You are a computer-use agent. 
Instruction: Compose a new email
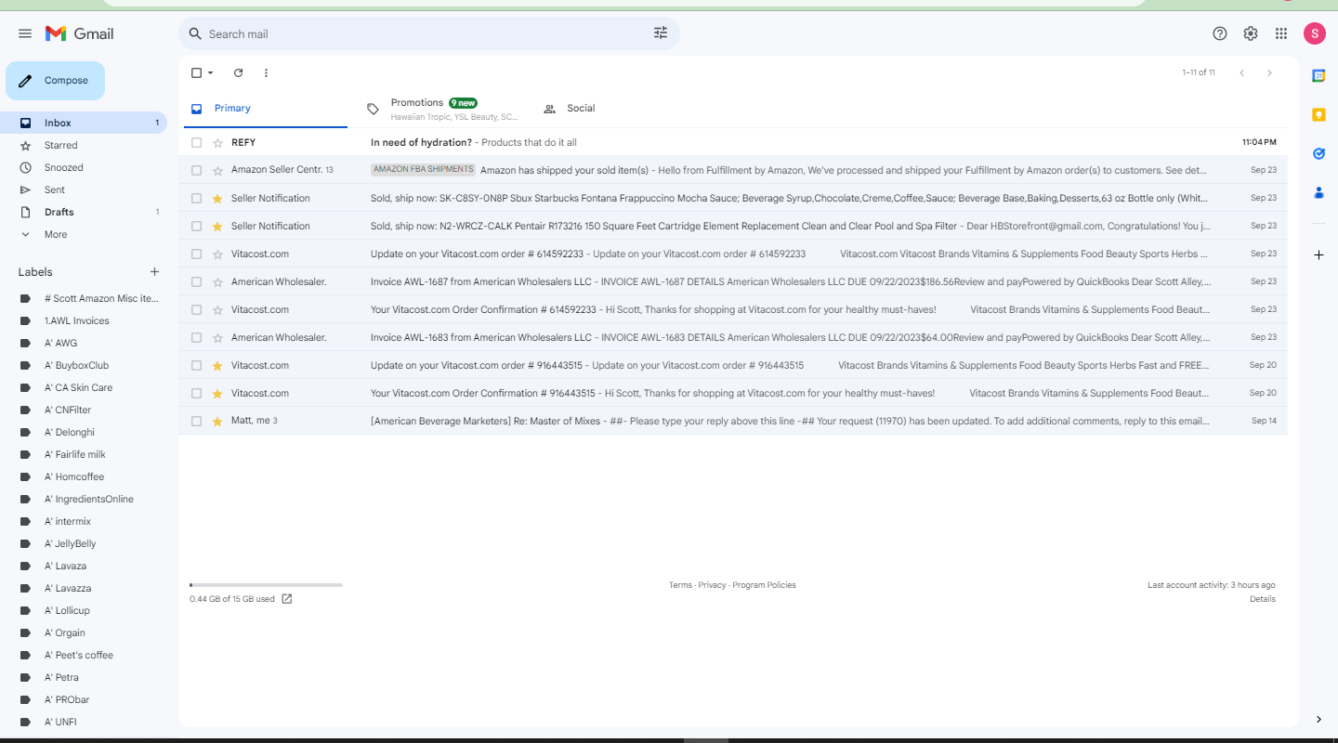click(55, 81)
